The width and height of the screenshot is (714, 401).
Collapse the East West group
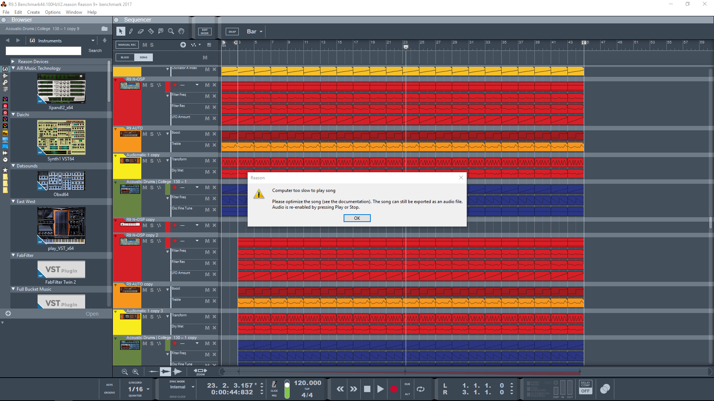coord(13,202)
